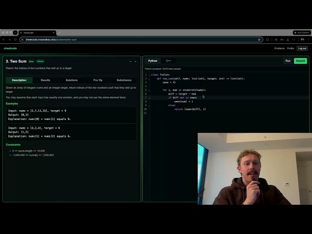The image size is (312, 234).
Task: Close the cheetcode browser tab
Action: click(54, 33)
